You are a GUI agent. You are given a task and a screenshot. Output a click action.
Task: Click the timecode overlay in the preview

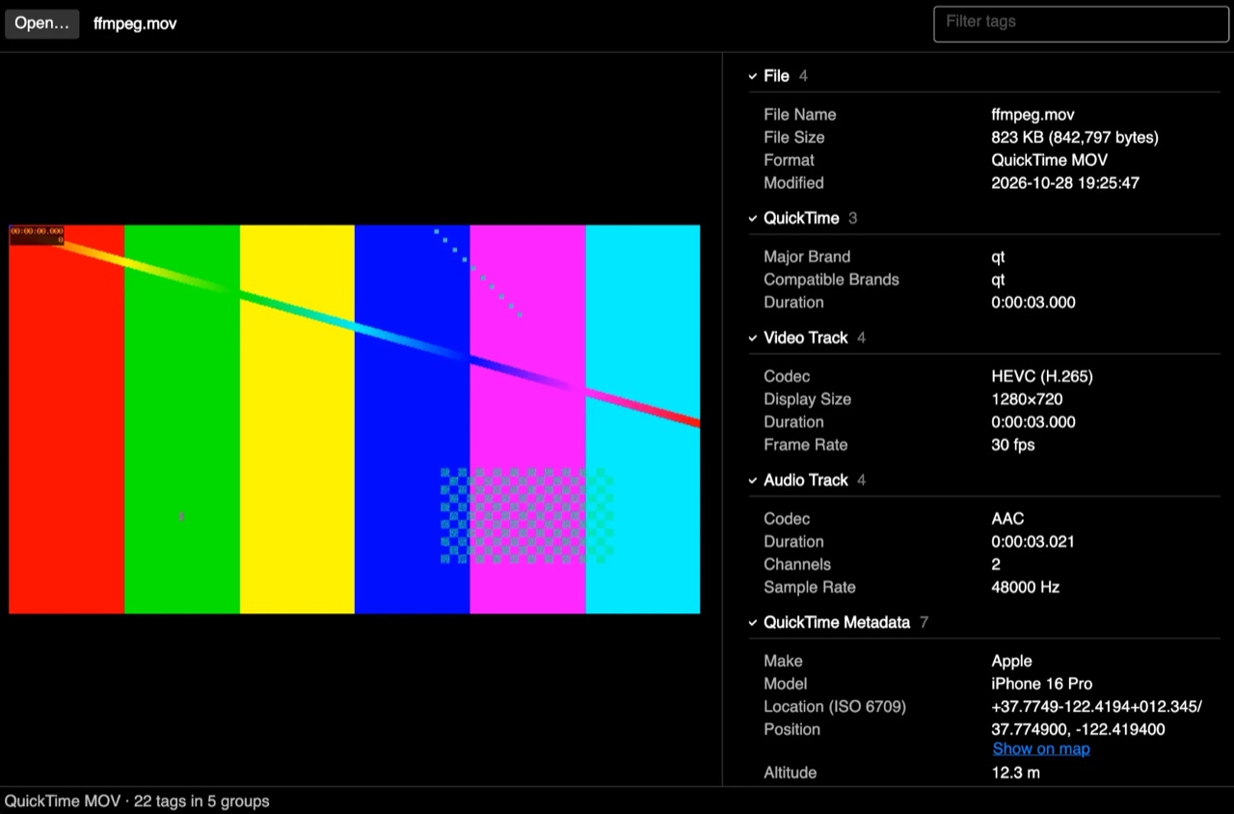point(37,234)
